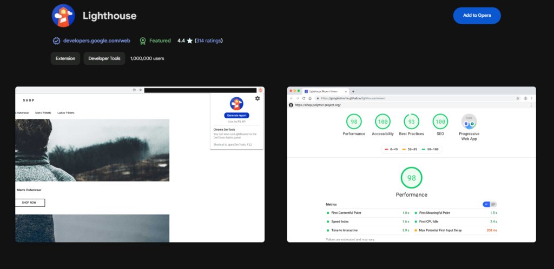Click the shop.polymer-project.org URL in the report
The width and height of the screenshot is (554, 269).
pyautogui.click(x=318, y=105)
